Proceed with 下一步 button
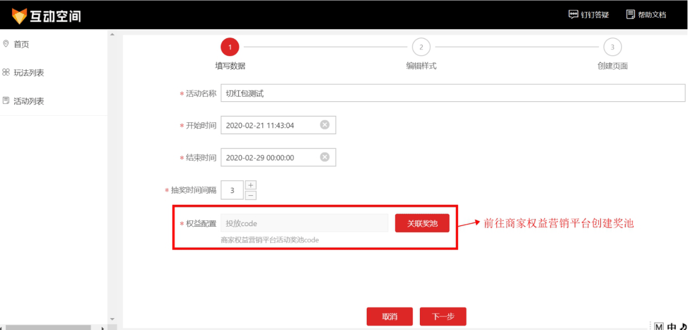The height and width of the screenshot is (330, 688). click(443, 316)
